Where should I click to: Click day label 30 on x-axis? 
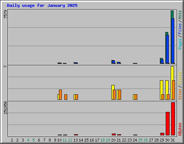pos(167,140)
